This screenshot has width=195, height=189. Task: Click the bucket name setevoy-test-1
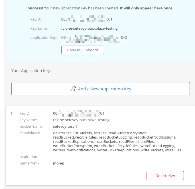[x=65, y=127]
